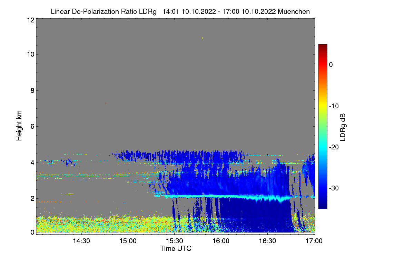Click the '14:30' time tick label
Screen dimensions: 414x276
point(81,241)
